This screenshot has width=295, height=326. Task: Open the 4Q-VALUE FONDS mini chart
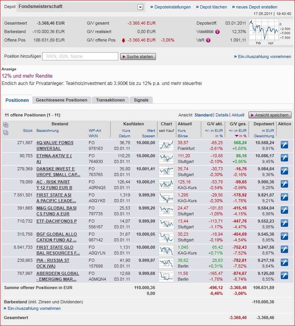click(166, 146)
